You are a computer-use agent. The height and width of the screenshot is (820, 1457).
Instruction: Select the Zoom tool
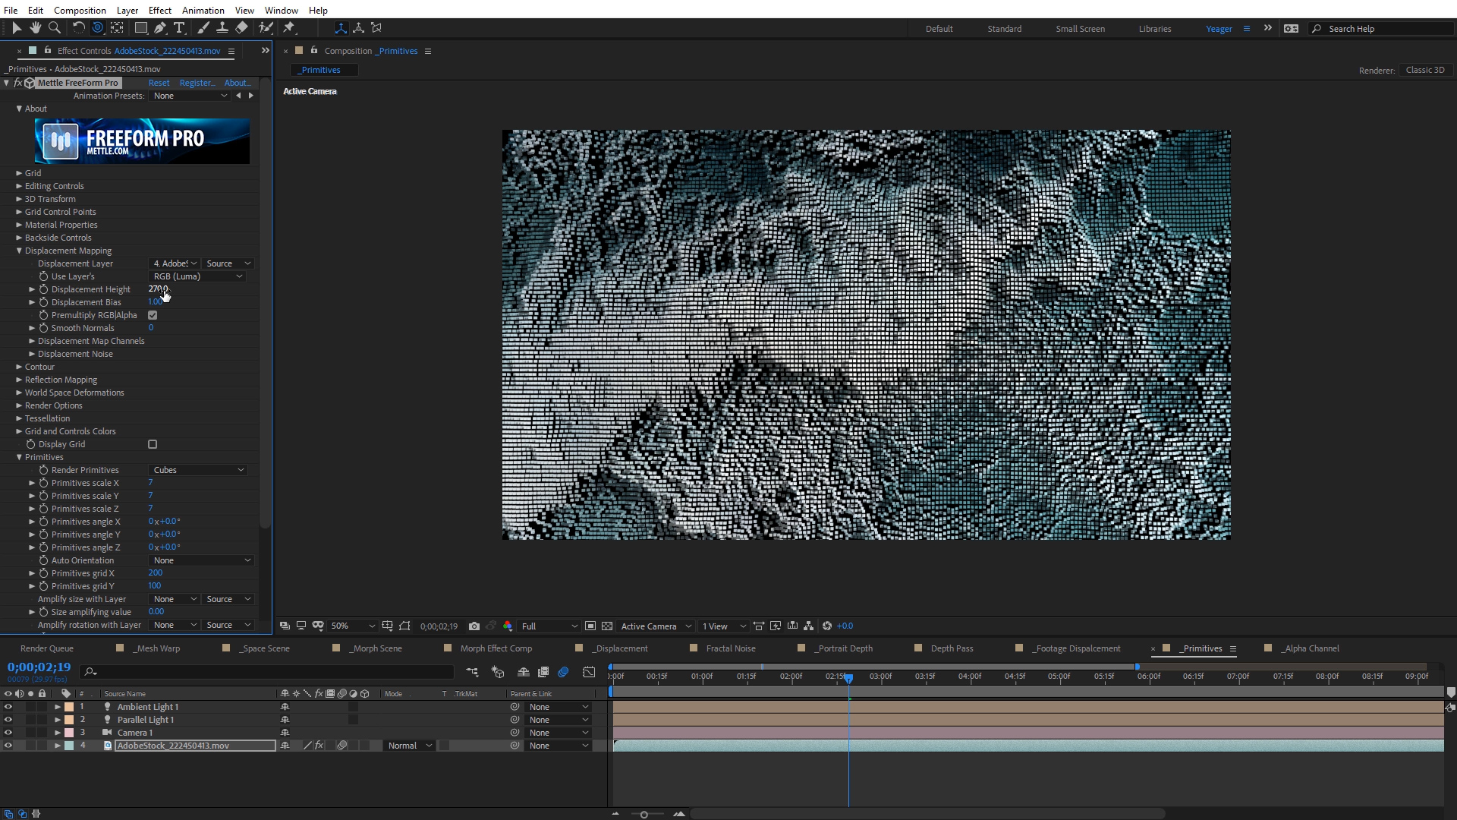click(x=55, y=28)
